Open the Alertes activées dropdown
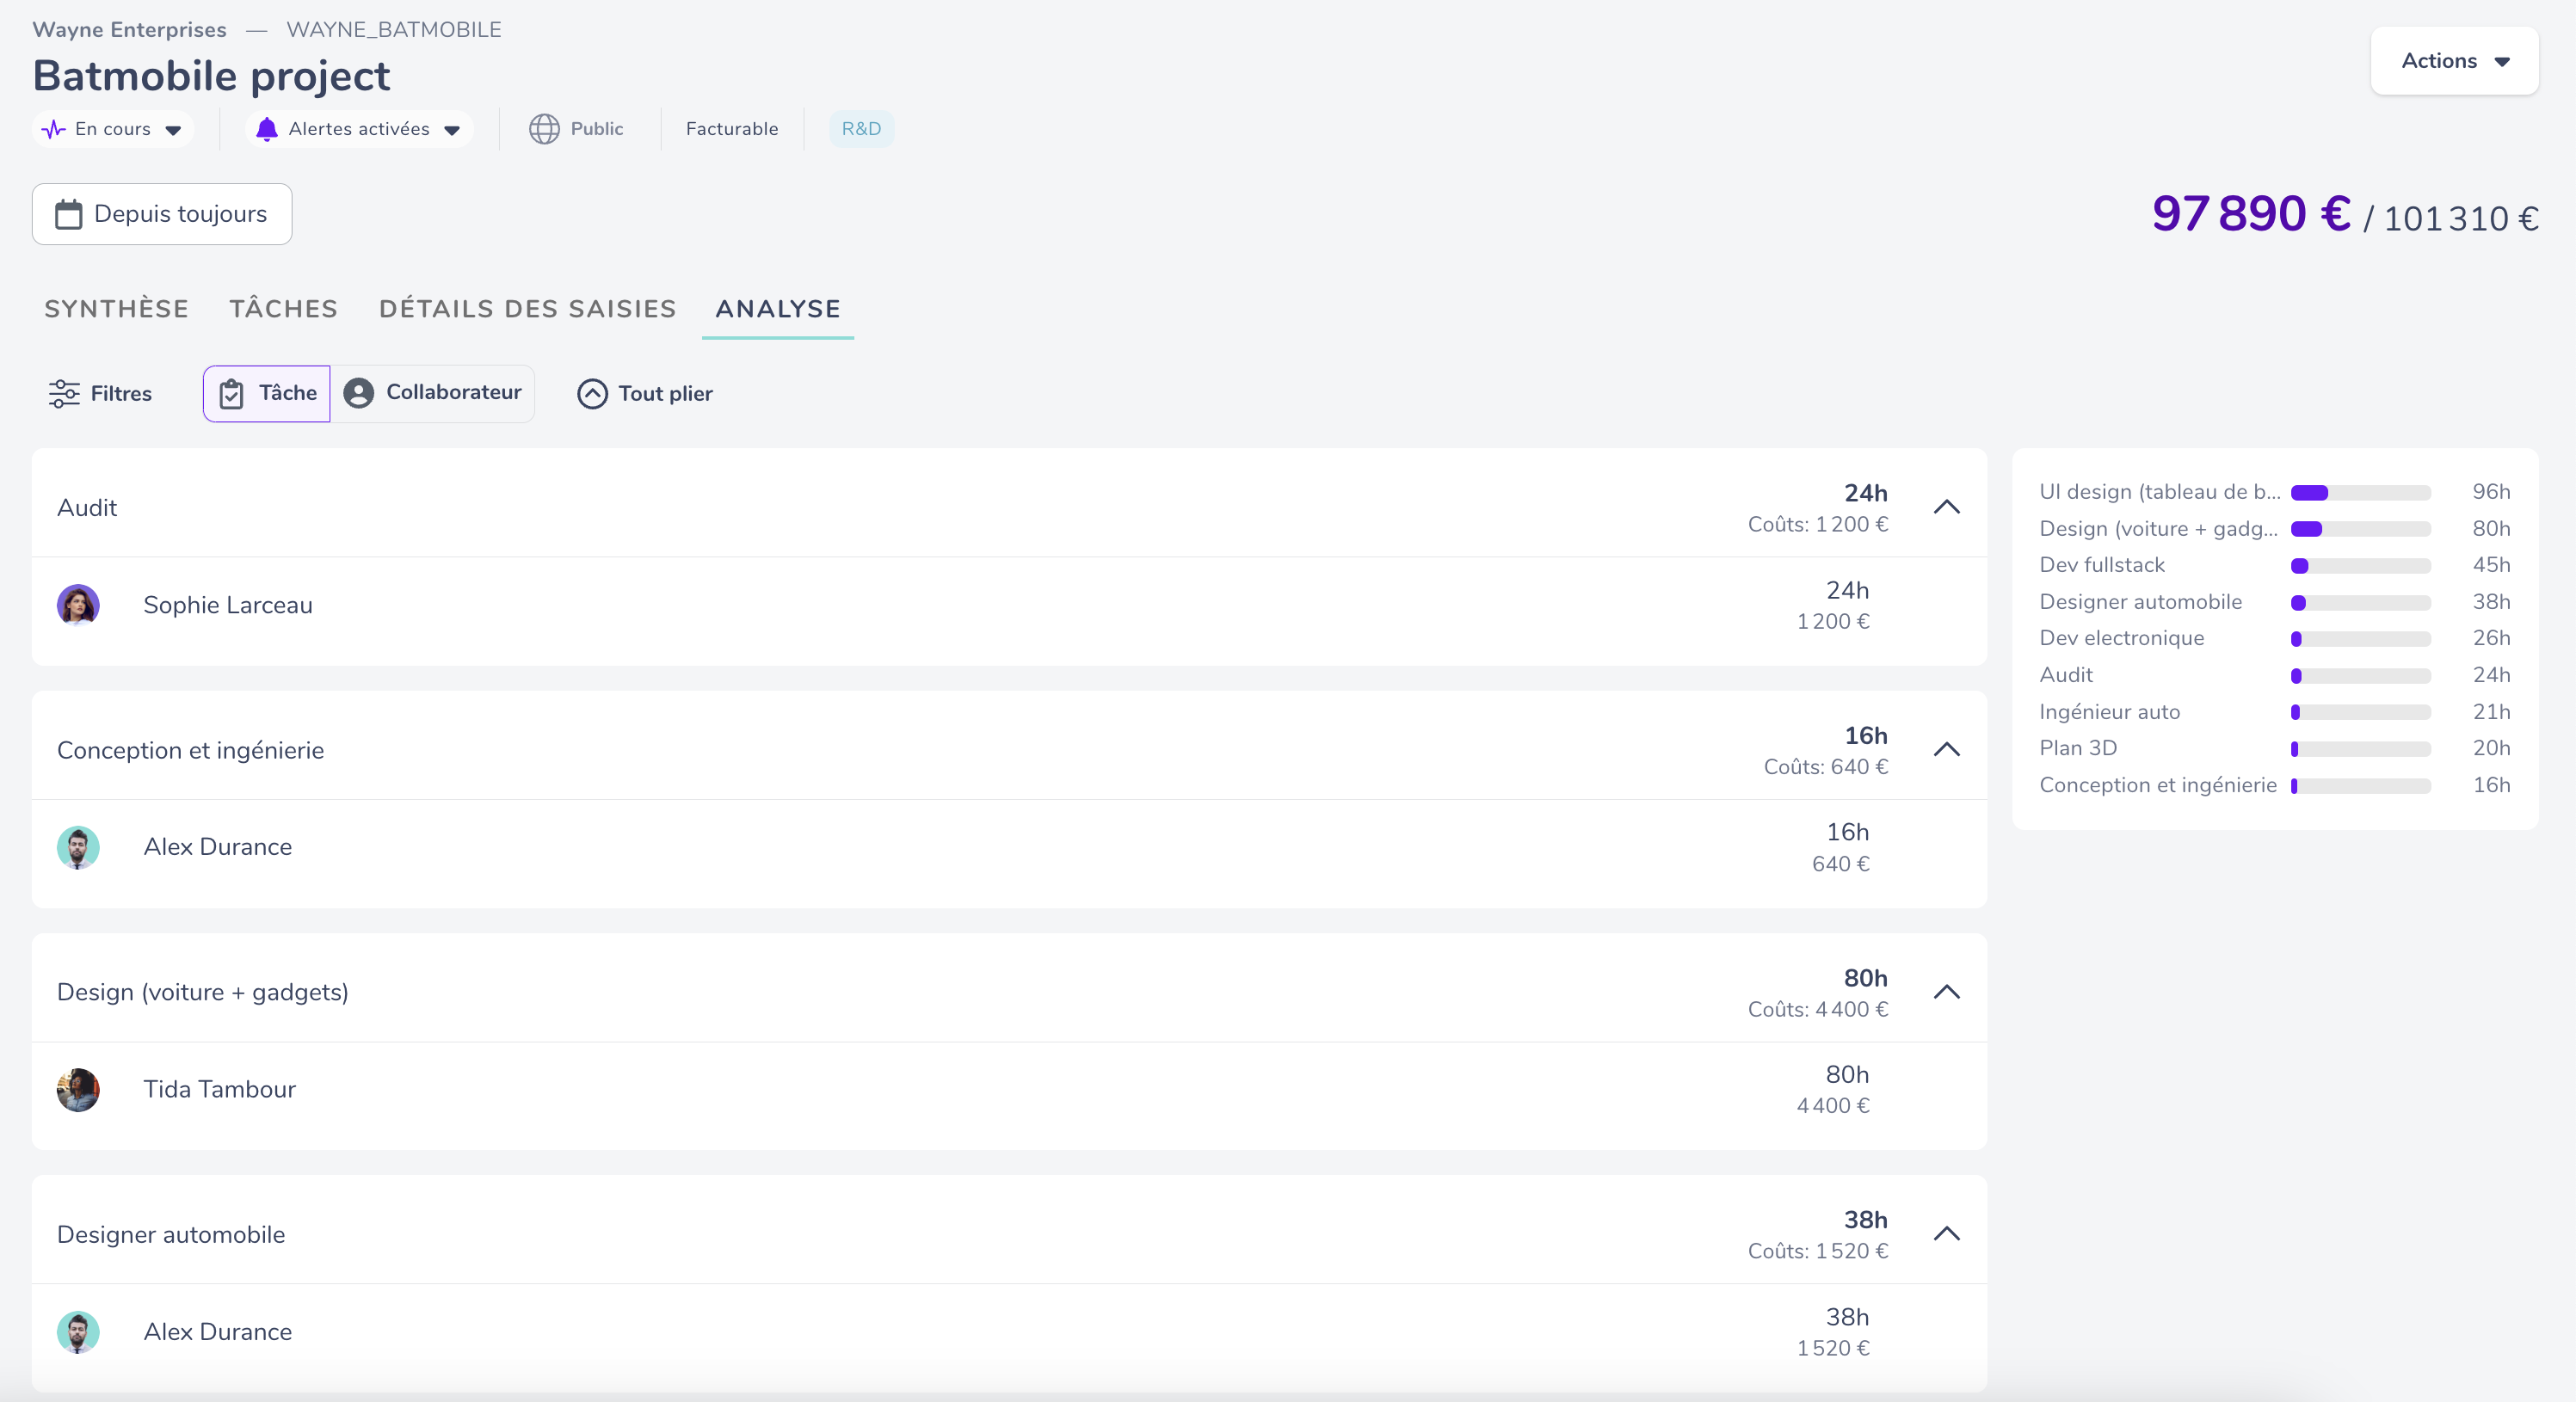 point(359,129)
